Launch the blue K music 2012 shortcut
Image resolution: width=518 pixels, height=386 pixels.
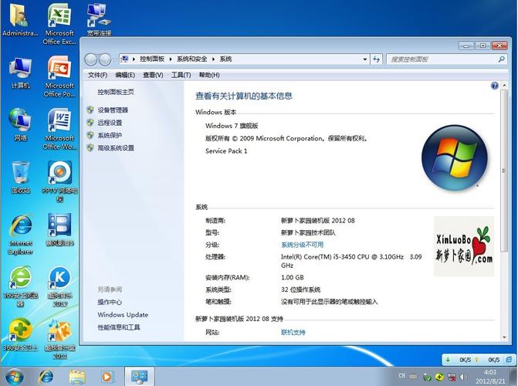point(59,286)
